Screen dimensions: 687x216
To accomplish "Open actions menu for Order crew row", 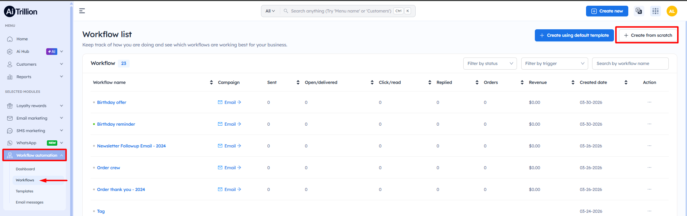I will (649, 168).
